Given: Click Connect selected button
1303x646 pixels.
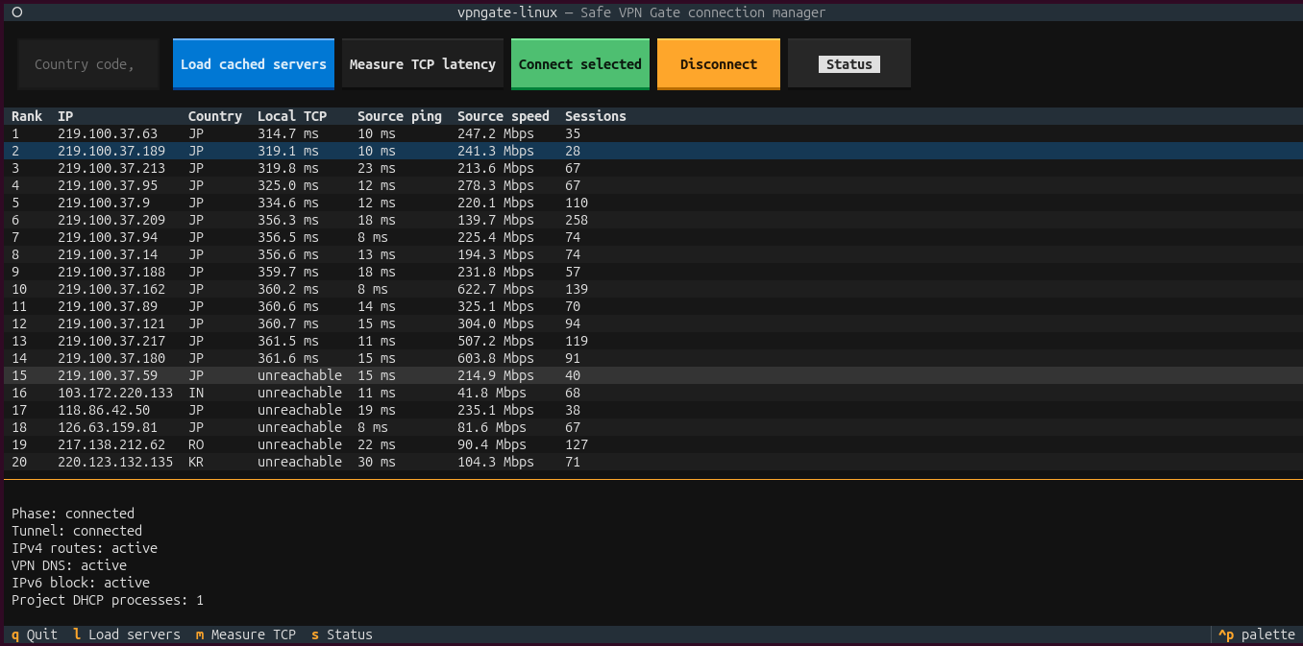Looking at the screenshot, I should (580, 64).
